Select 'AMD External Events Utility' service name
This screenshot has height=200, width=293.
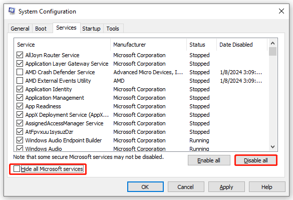click(58, 81)
